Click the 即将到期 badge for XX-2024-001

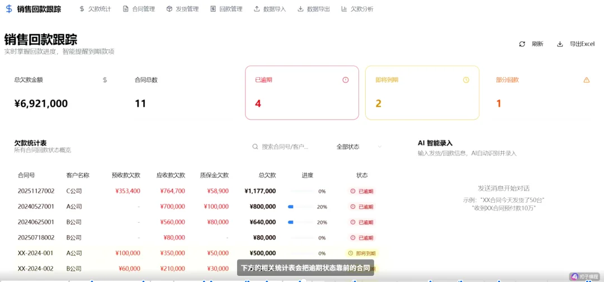362,253
